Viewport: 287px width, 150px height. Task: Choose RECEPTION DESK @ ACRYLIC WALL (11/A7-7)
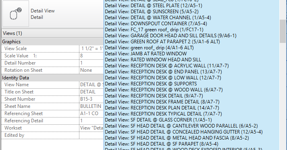167,66
